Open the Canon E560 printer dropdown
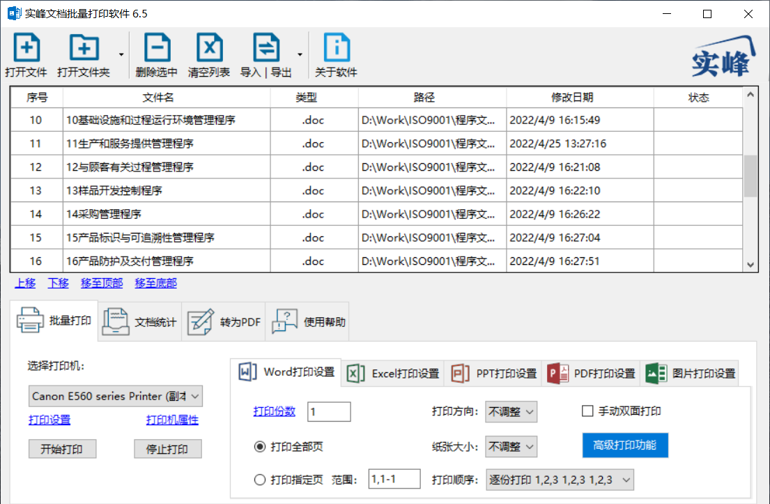 (x=116, y=397)
